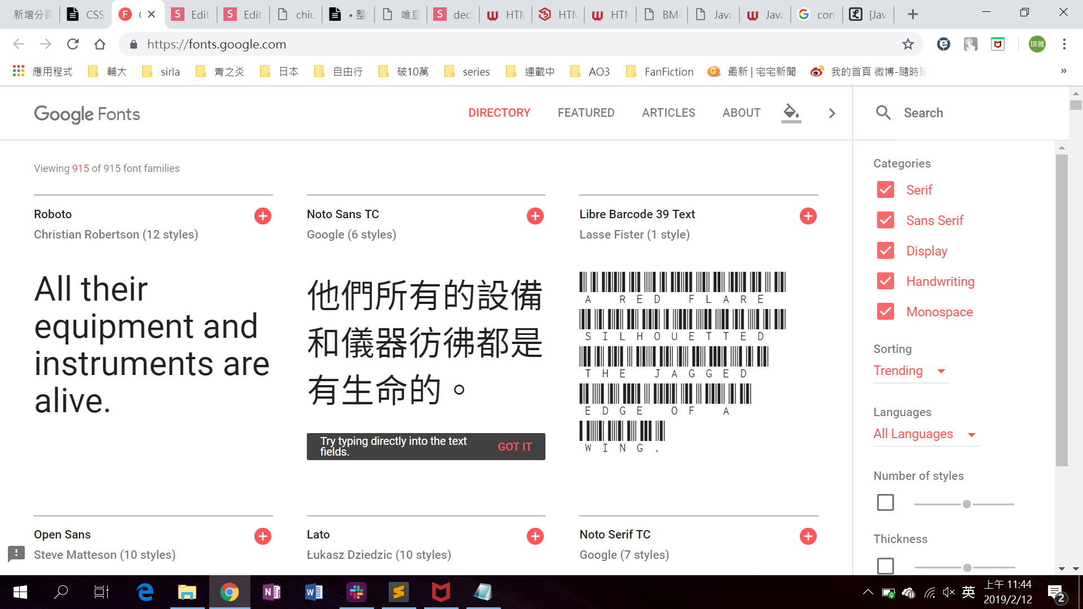This screenshot has height=609, width=1083.
Task: Uncheck the Serif category
Action: [886, 190]
